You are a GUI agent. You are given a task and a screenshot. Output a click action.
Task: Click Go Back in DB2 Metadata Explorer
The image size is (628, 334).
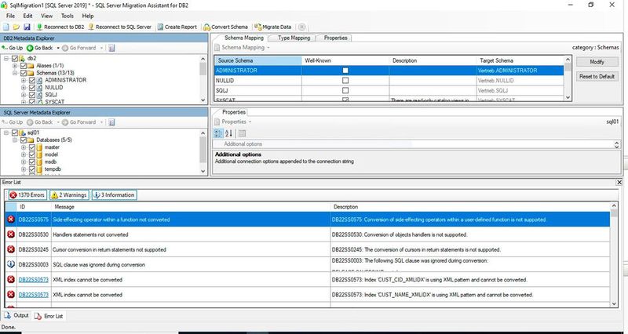click(40, 48)
